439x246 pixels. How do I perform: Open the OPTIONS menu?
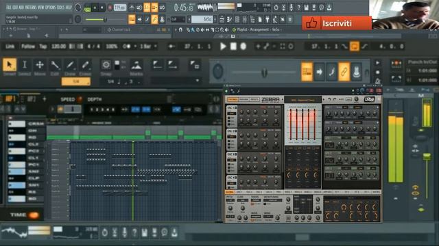tap(50, 8)
